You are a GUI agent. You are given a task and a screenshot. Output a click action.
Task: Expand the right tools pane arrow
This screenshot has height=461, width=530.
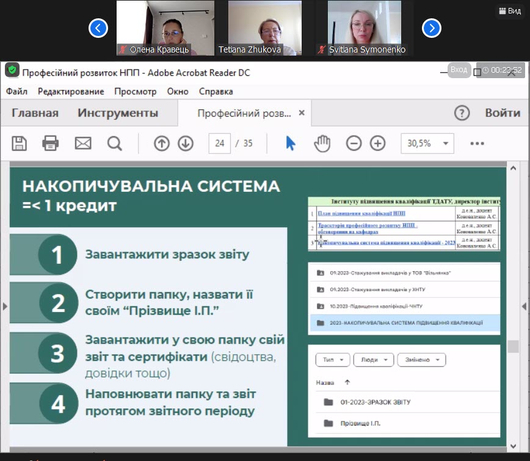pos(524,307)
